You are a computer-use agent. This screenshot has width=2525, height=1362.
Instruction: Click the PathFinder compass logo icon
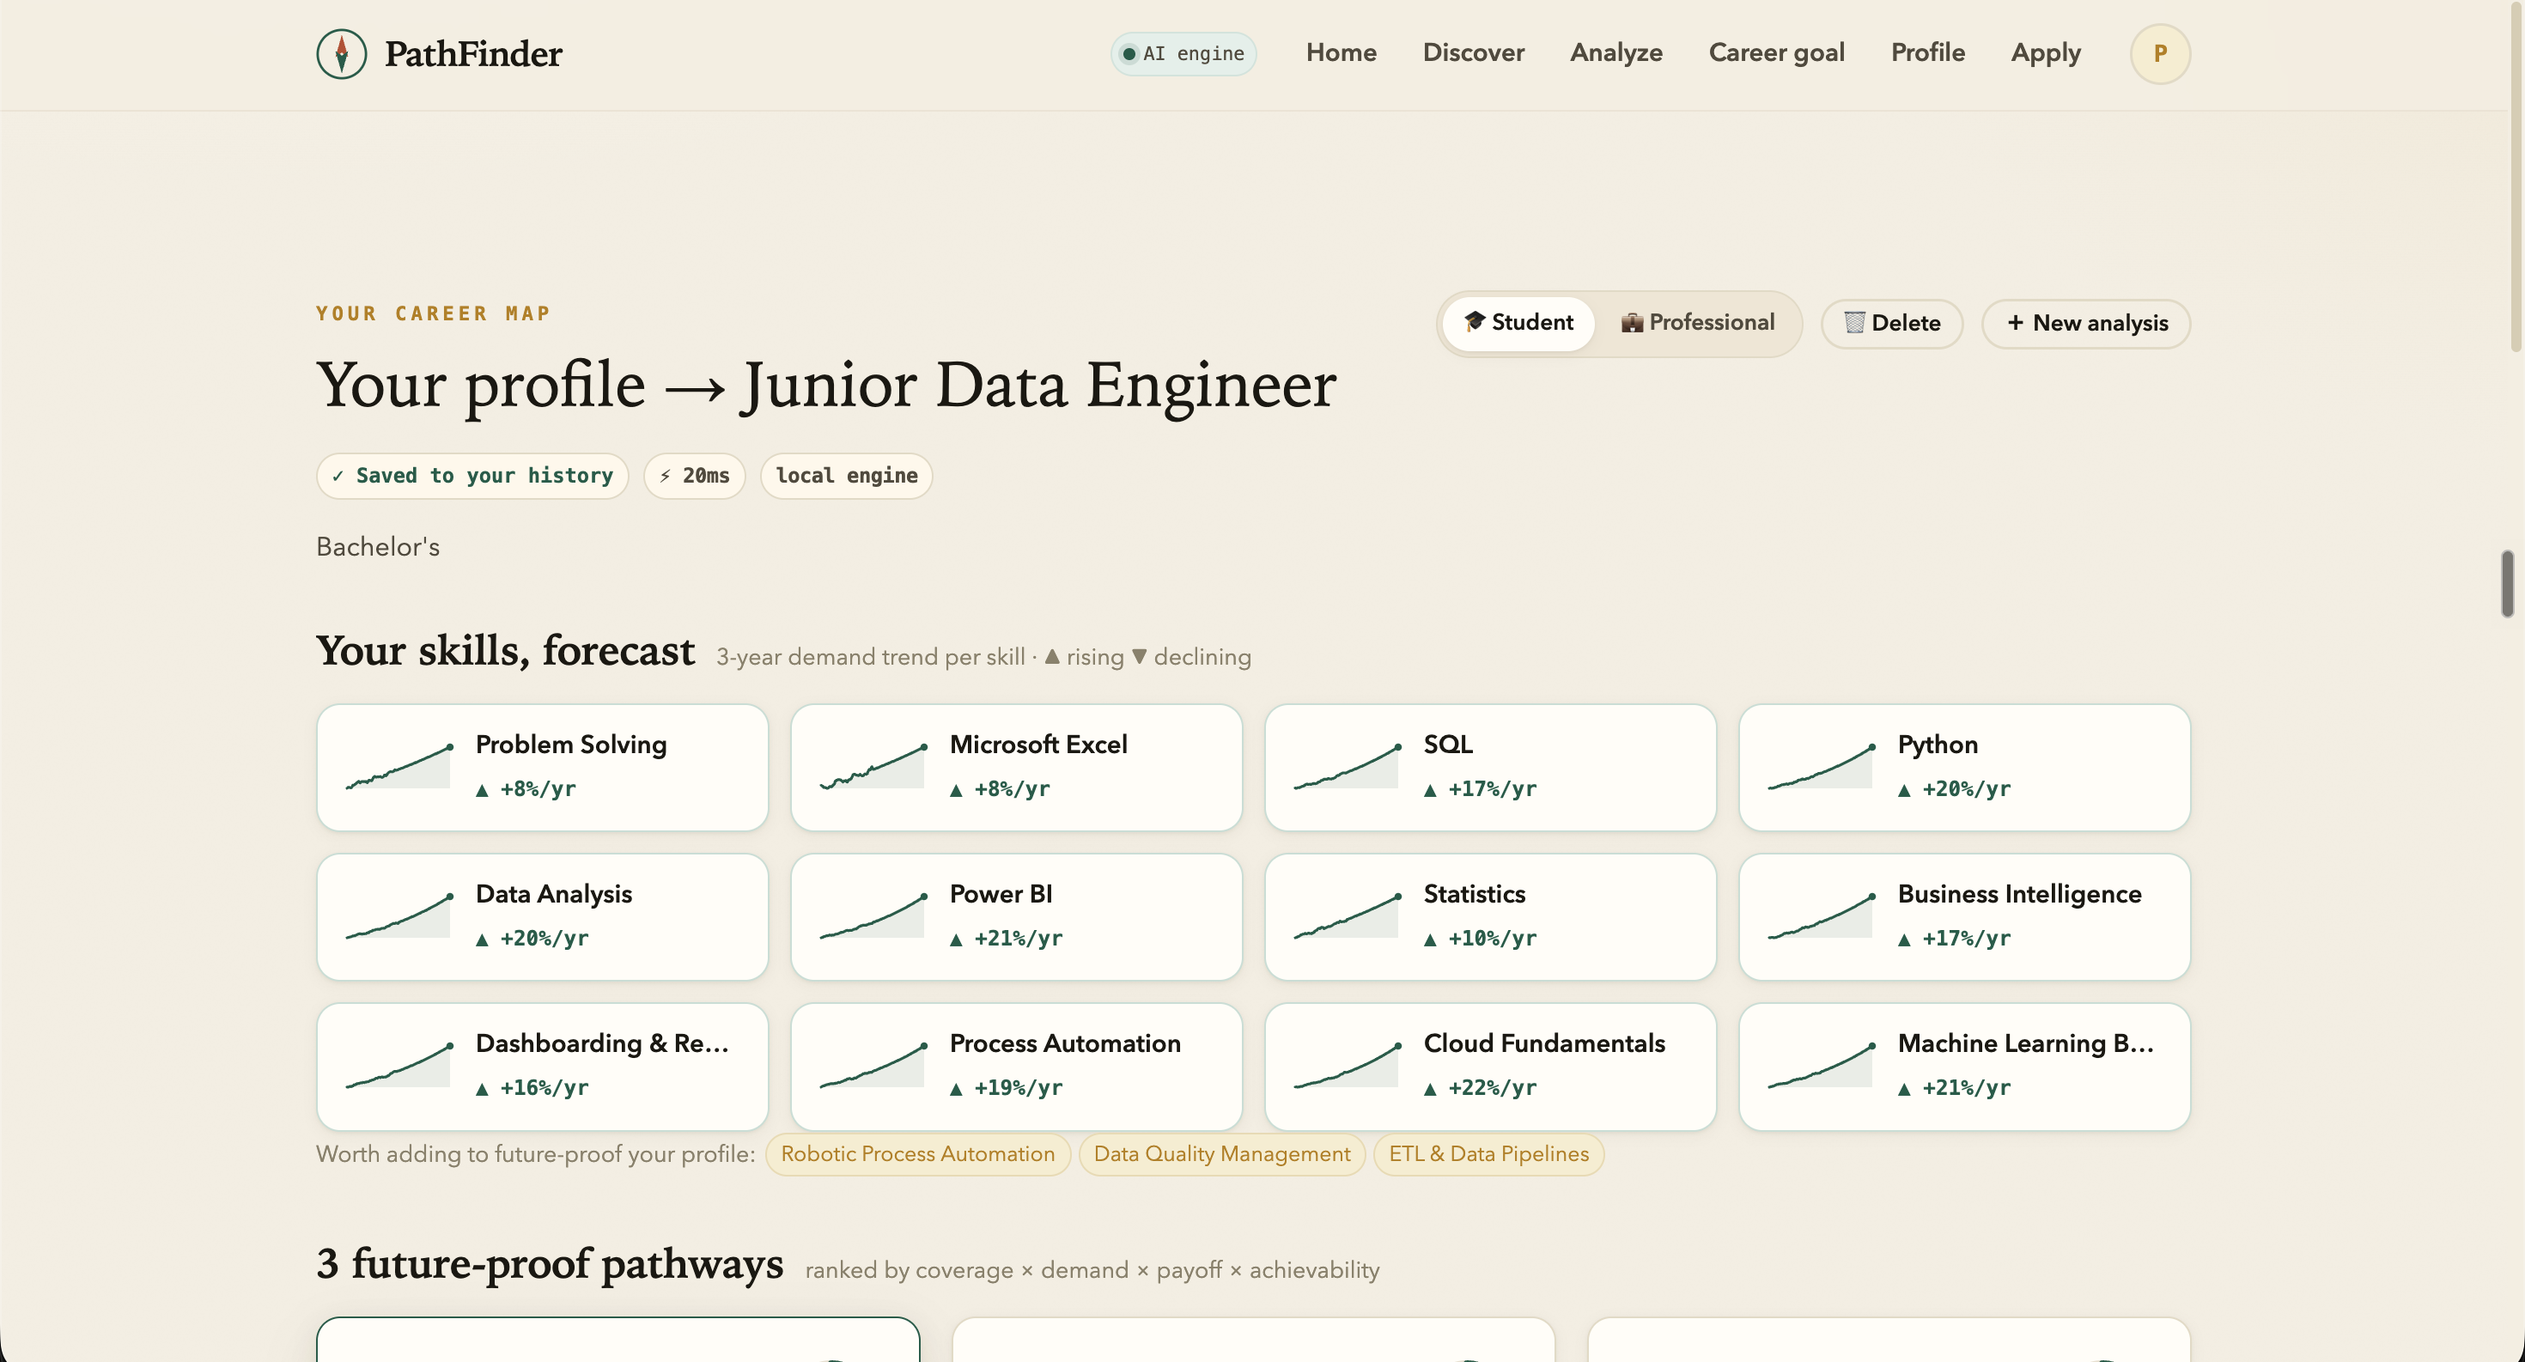coord(341,53)
